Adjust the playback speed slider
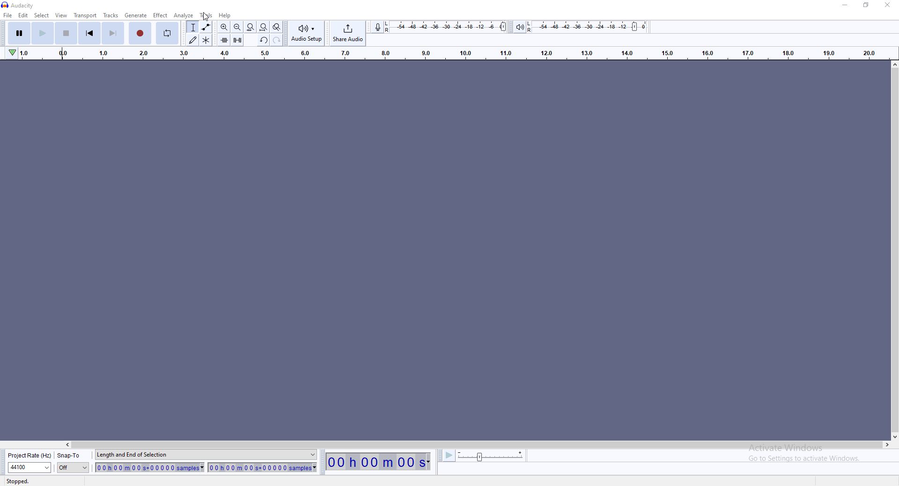This screenshot has width=899, height=486. 479,457
